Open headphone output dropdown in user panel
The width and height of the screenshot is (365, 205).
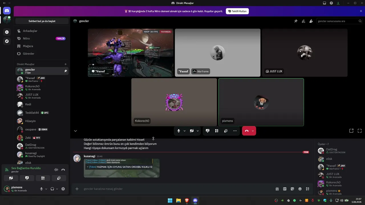tap(57, 189)
